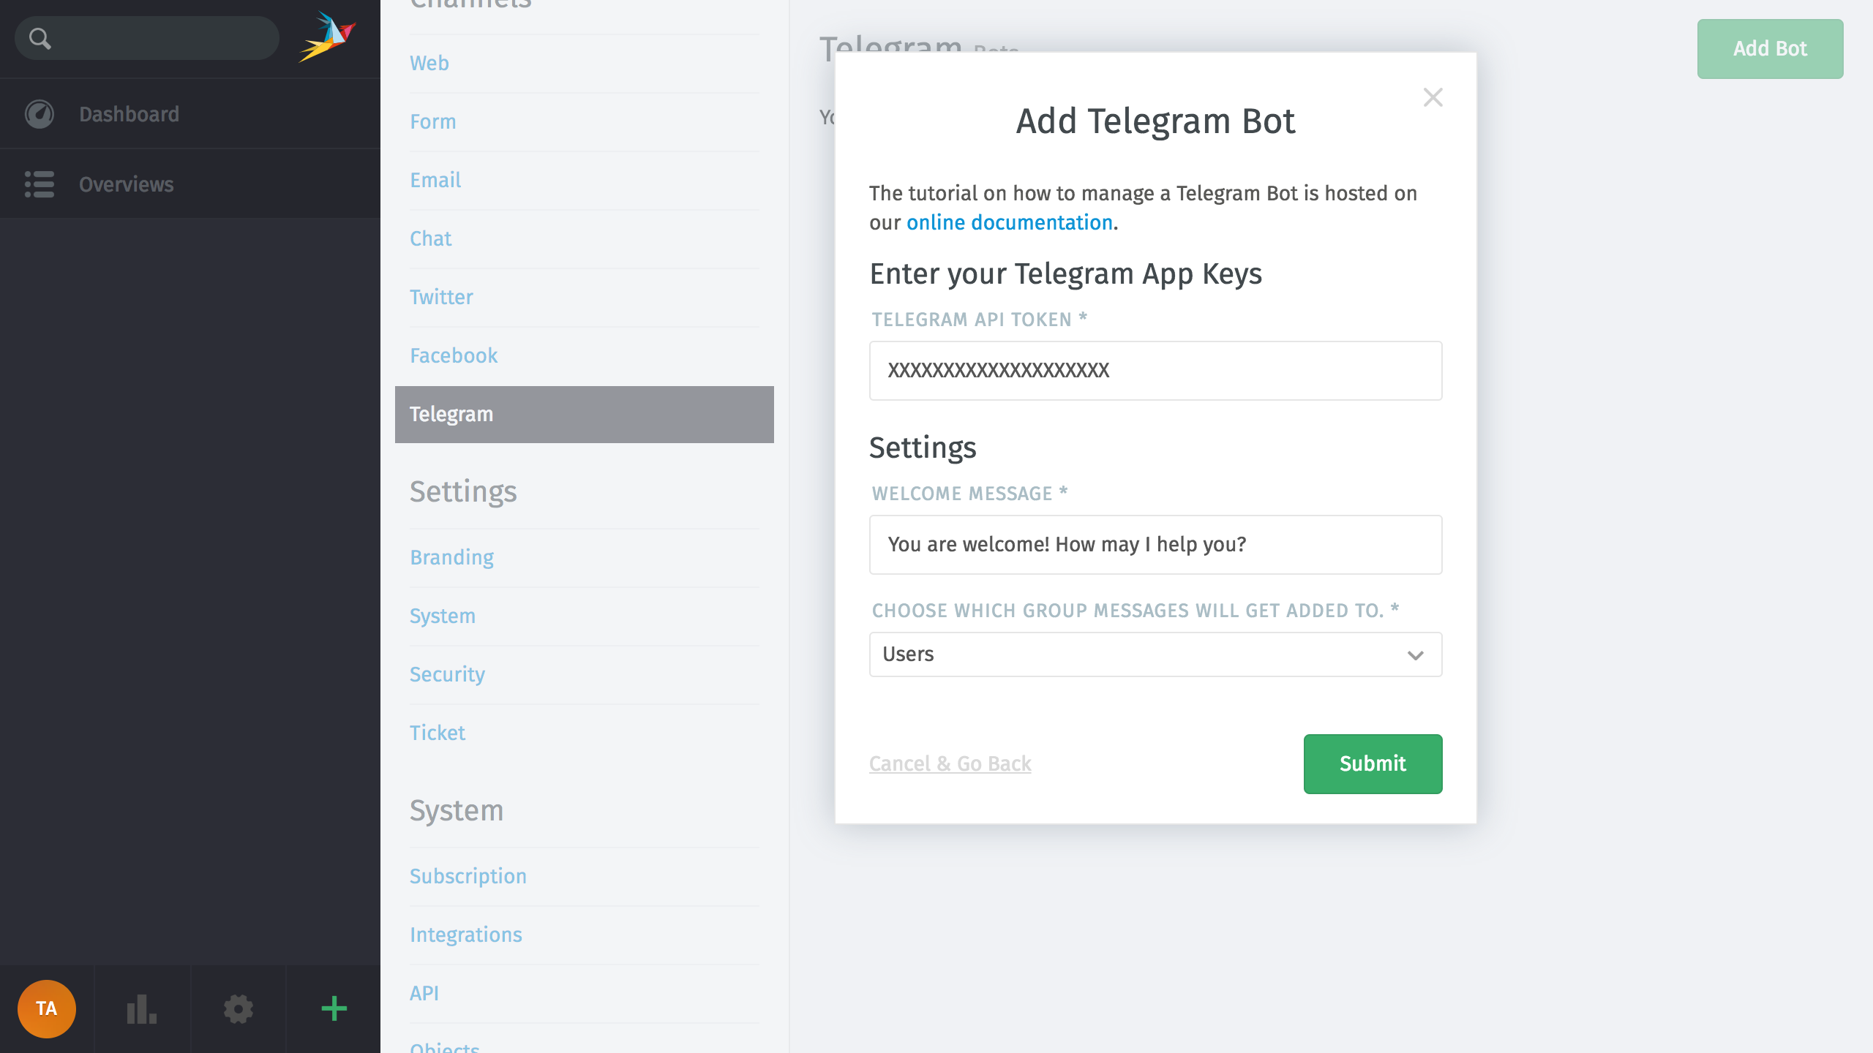Open Branding settings

[x=451, y=557]
